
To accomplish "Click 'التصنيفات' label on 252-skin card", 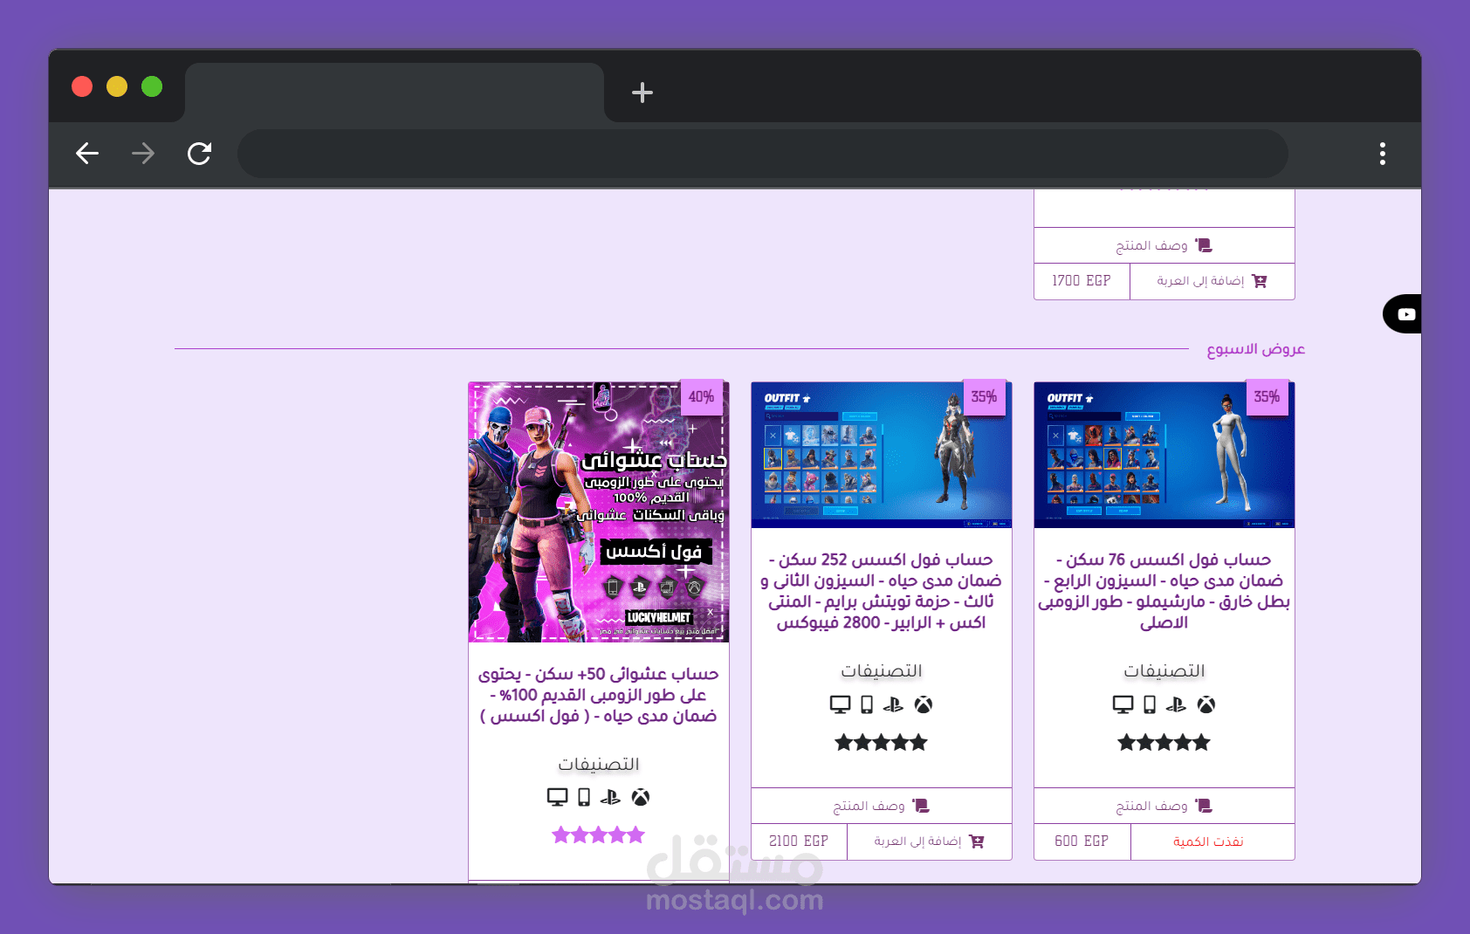I will click(882, 670).
